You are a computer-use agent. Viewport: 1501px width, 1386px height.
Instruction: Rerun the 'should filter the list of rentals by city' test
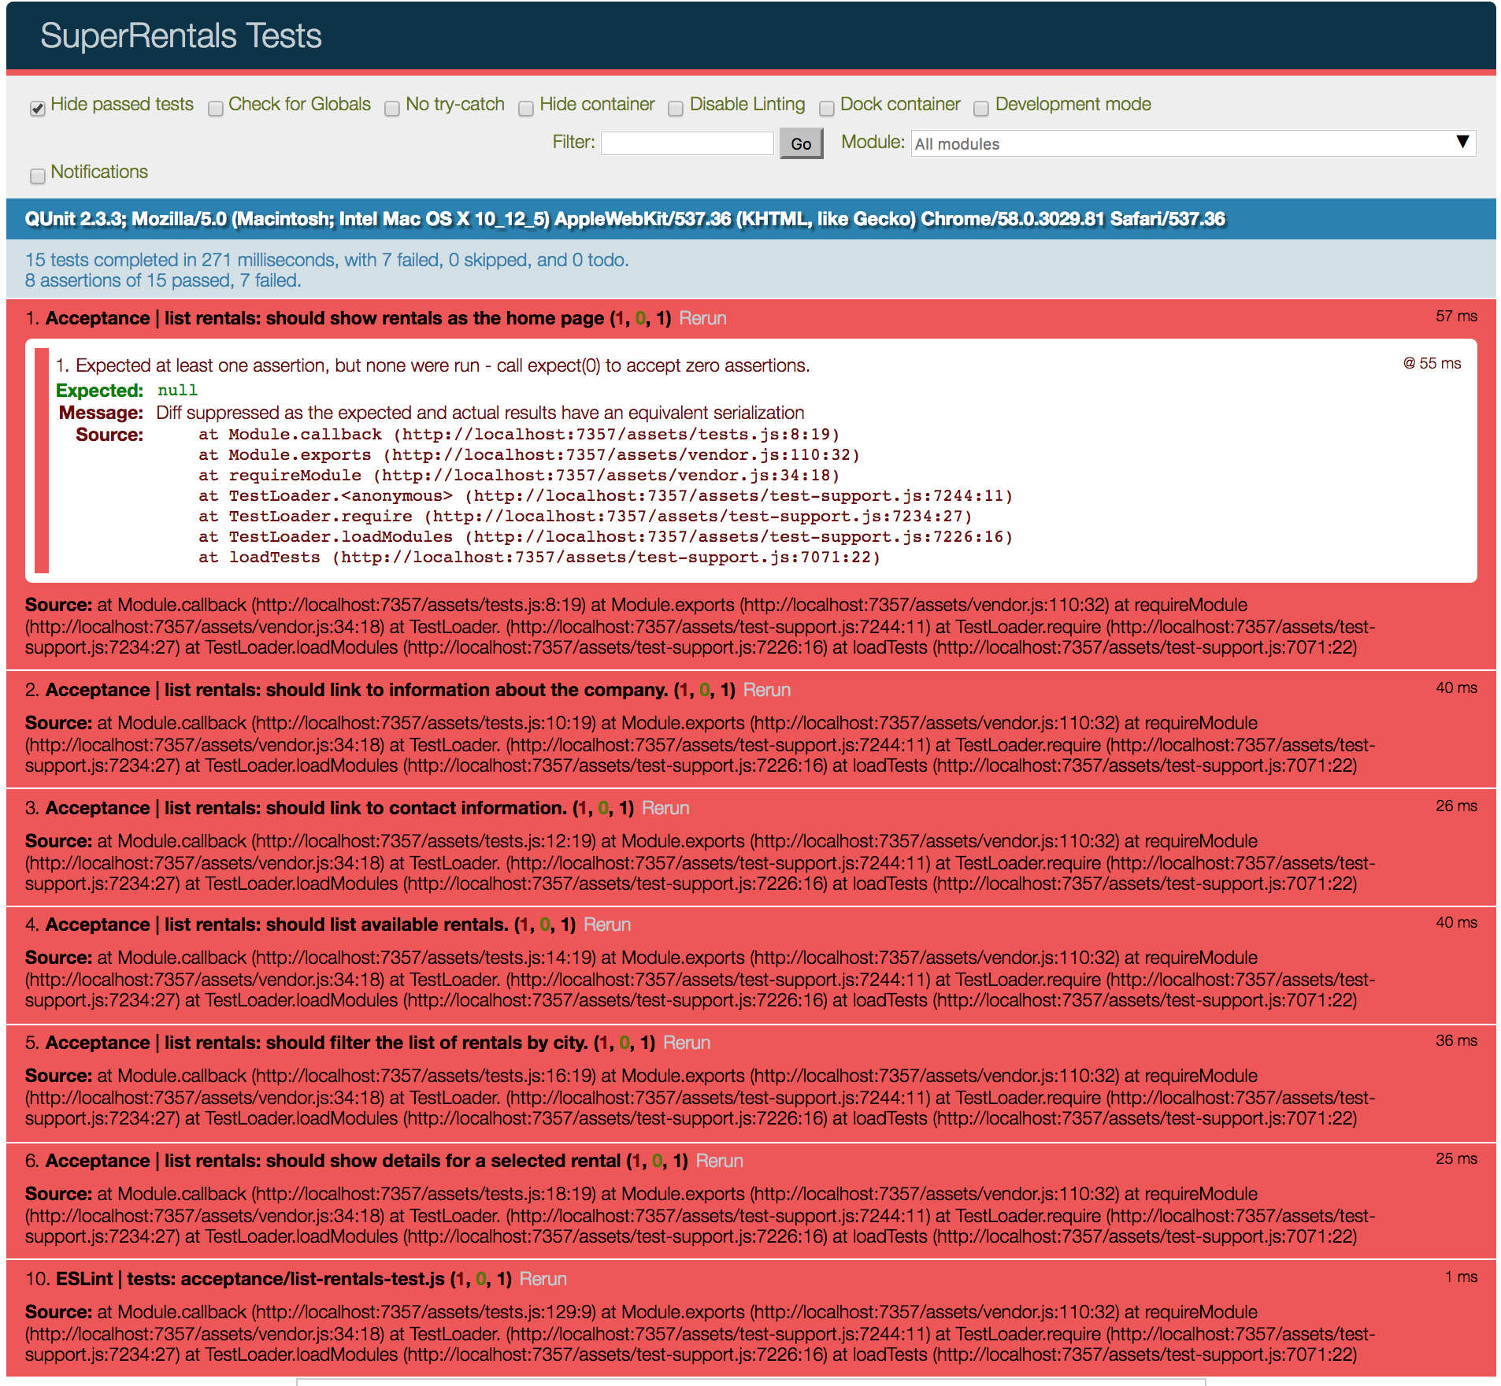coord(687,1042)
